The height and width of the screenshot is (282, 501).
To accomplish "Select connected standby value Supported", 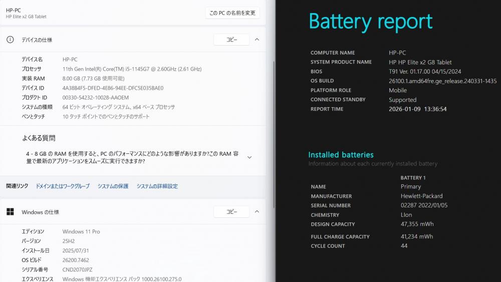I will point(402,100).
